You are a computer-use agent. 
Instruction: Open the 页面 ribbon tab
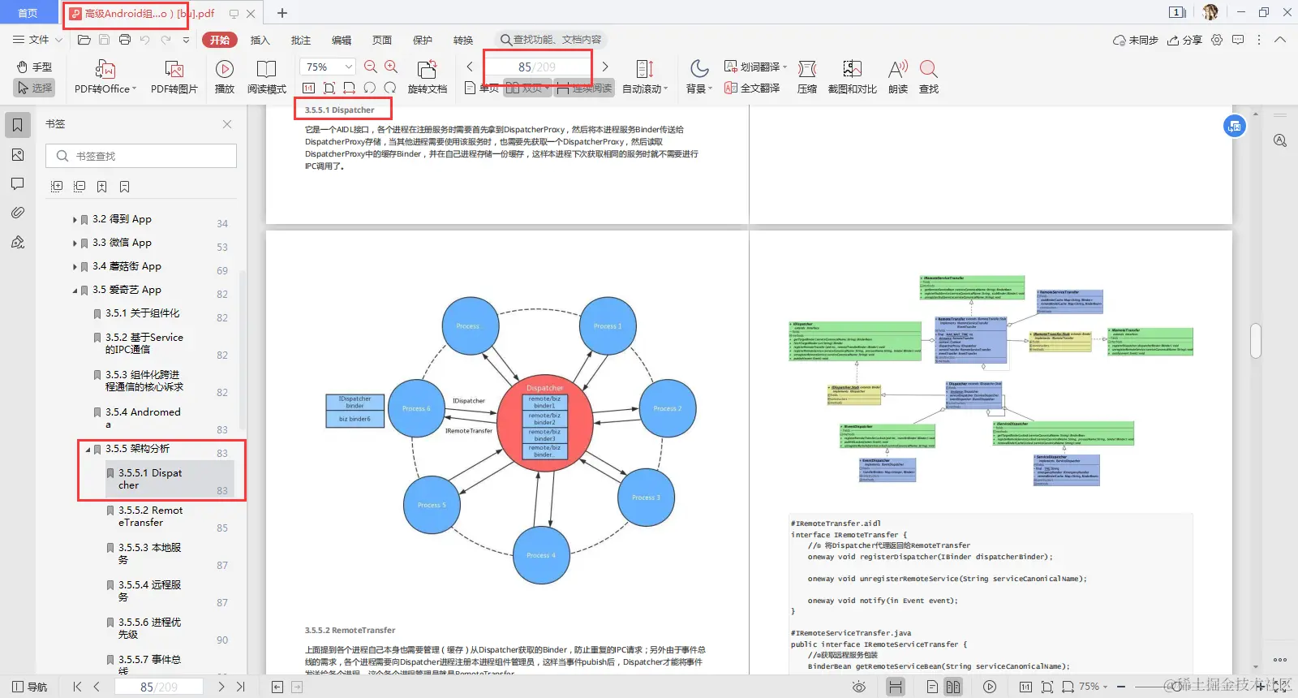[x=381, y=40]
